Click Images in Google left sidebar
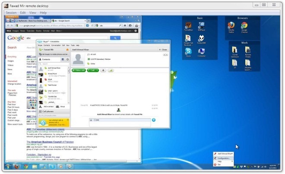285x174 pixels. 10,61
